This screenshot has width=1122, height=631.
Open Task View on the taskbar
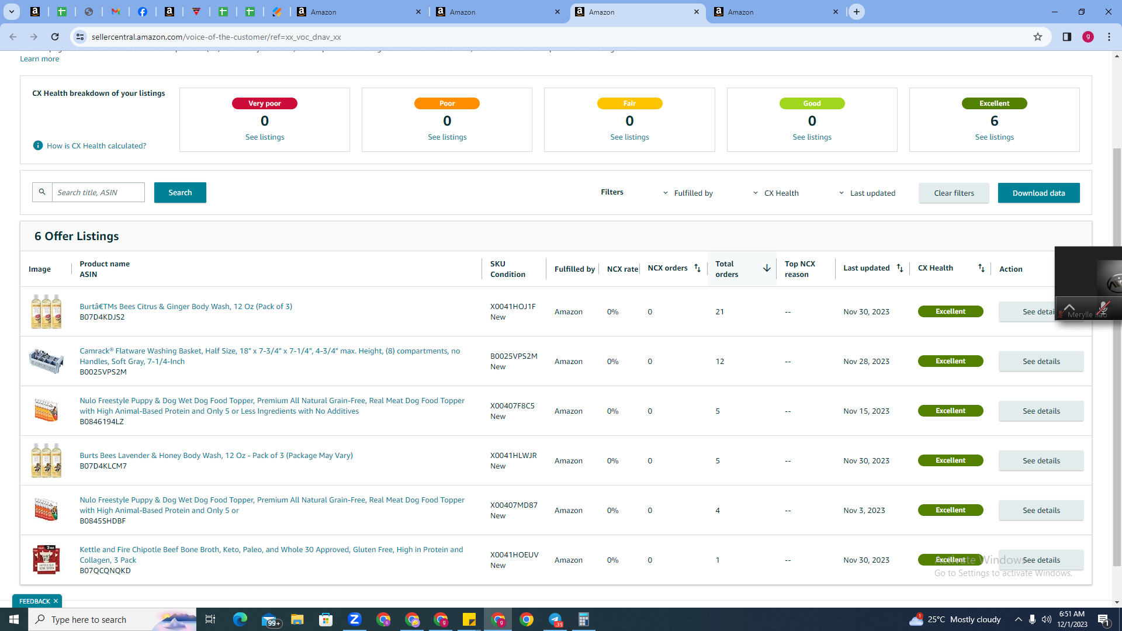[x=210, y=619]
